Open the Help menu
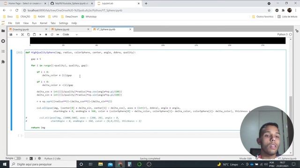Viewport: 300px width, 168px height. coord(74,23)
